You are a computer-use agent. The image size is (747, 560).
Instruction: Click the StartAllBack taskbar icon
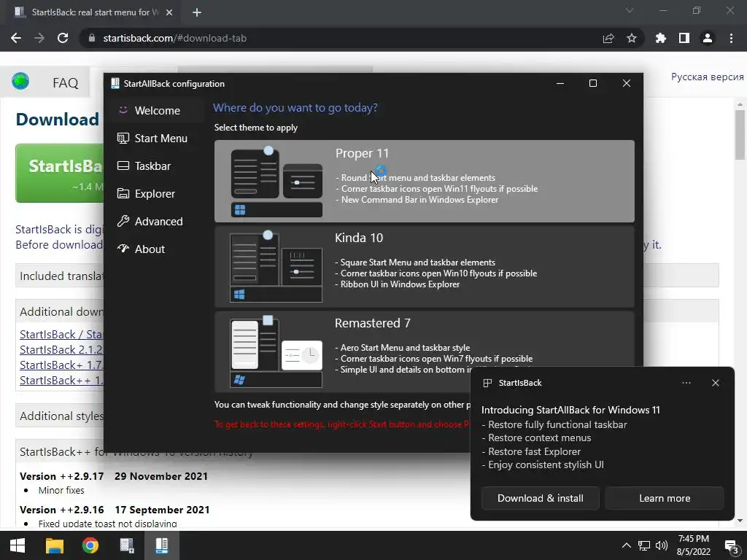click(162, 545)
